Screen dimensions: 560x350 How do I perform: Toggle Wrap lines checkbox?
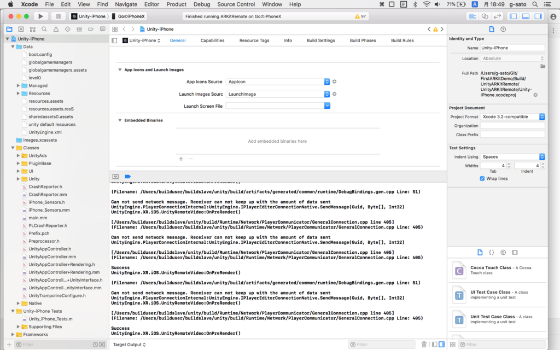[482, 179]
